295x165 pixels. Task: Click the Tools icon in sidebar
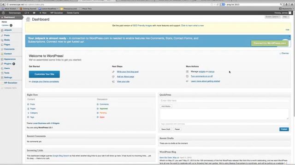(x=2, y=73)
